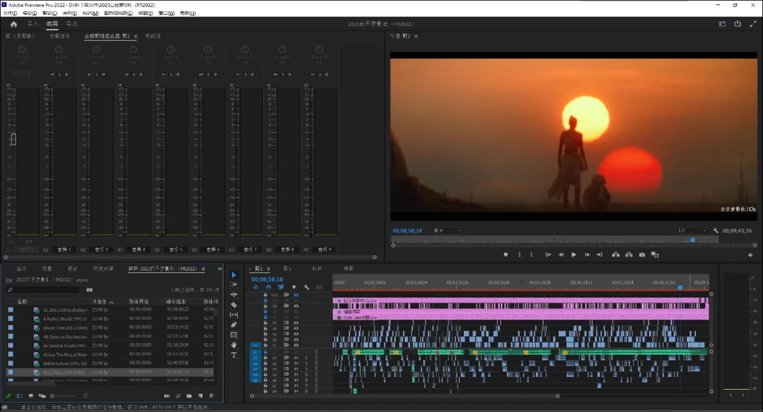Select the Type tool
Viewport: 763px width, 412px height.
tap(234, 355)
